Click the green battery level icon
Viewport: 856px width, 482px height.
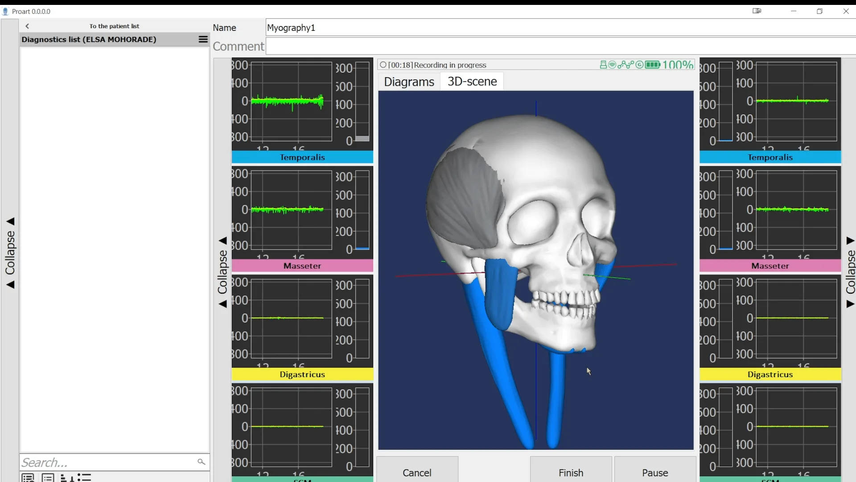tap(653, 65)
